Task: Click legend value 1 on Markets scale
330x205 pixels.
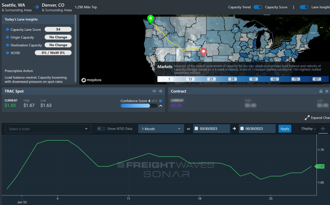Action: tap(169, 79)
